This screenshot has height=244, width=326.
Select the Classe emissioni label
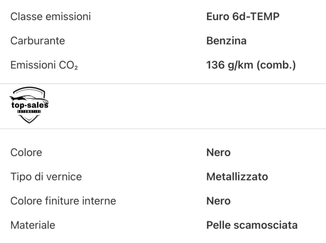[50, 17]
